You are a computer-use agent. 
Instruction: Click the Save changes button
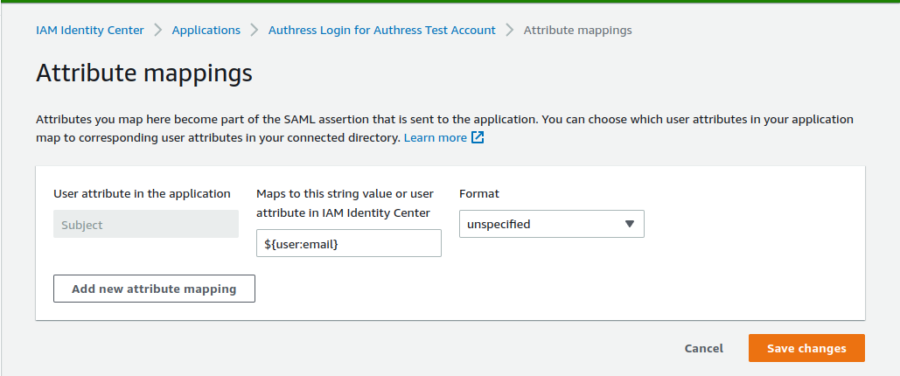click(x=806, y=348)
